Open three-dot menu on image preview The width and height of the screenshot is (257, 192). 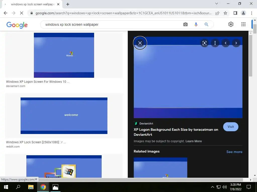tap(215, 43)
